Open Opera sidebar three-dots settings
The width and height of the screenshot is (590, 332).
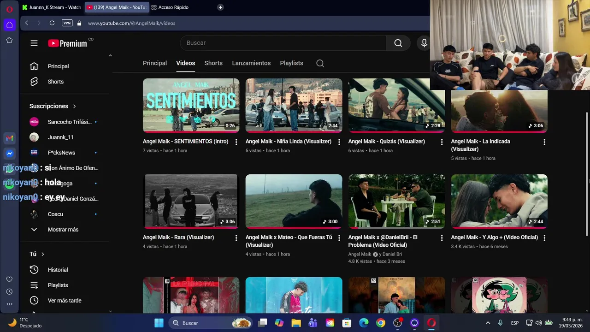[9, 304]
